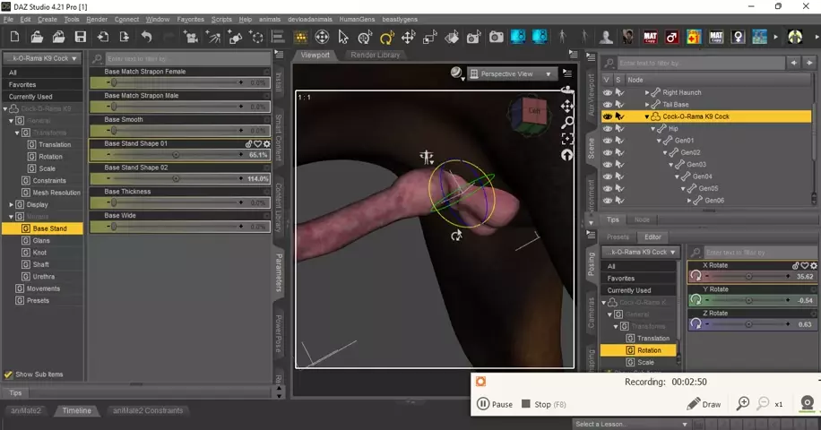Image resolution: width=821 pixels, height=430 pixels.
Task: Click the view cube in viewport
Action: 527,113
